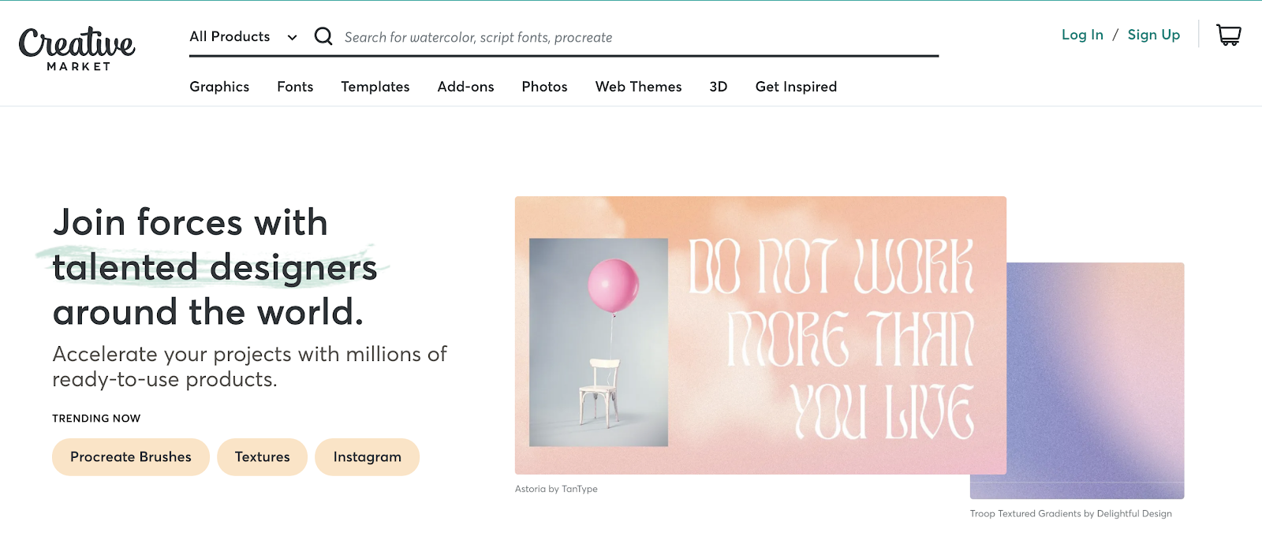Click the Creative Market logo
The image size is (1262, 536).
tap(77, 49)
